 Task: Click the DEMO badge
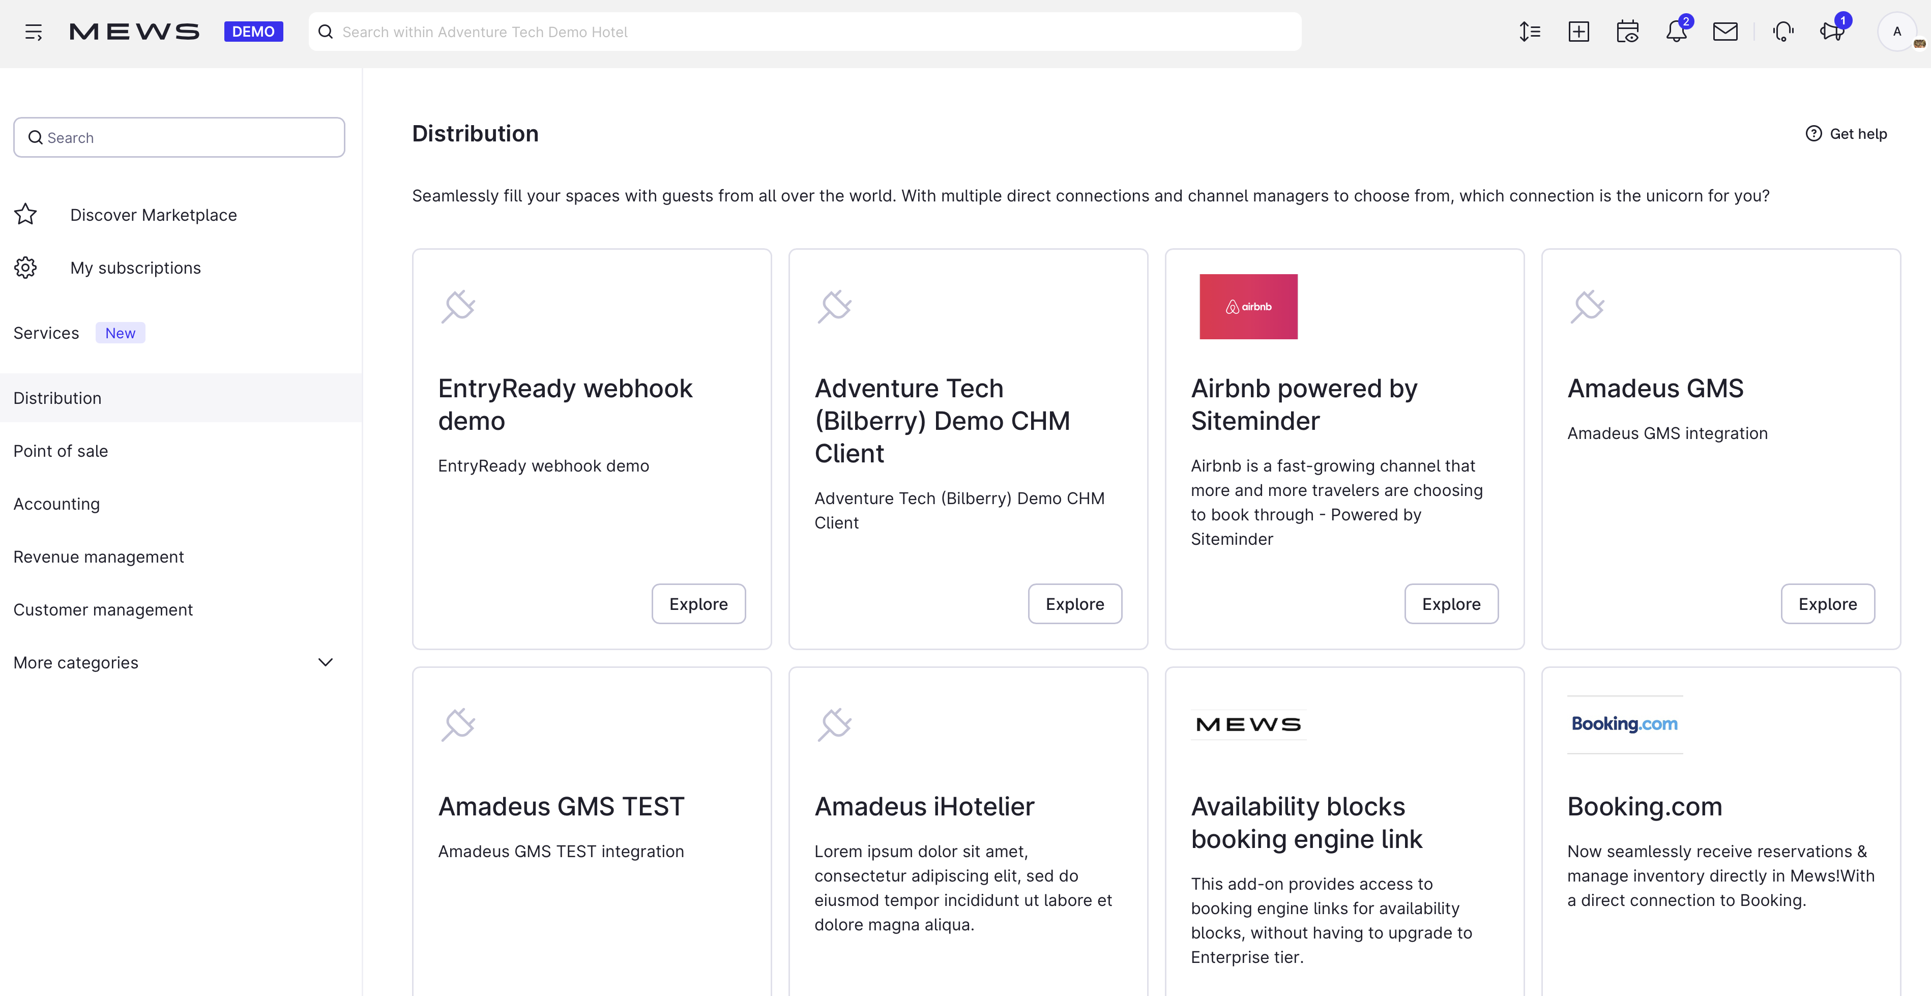(x=253, y=32)
